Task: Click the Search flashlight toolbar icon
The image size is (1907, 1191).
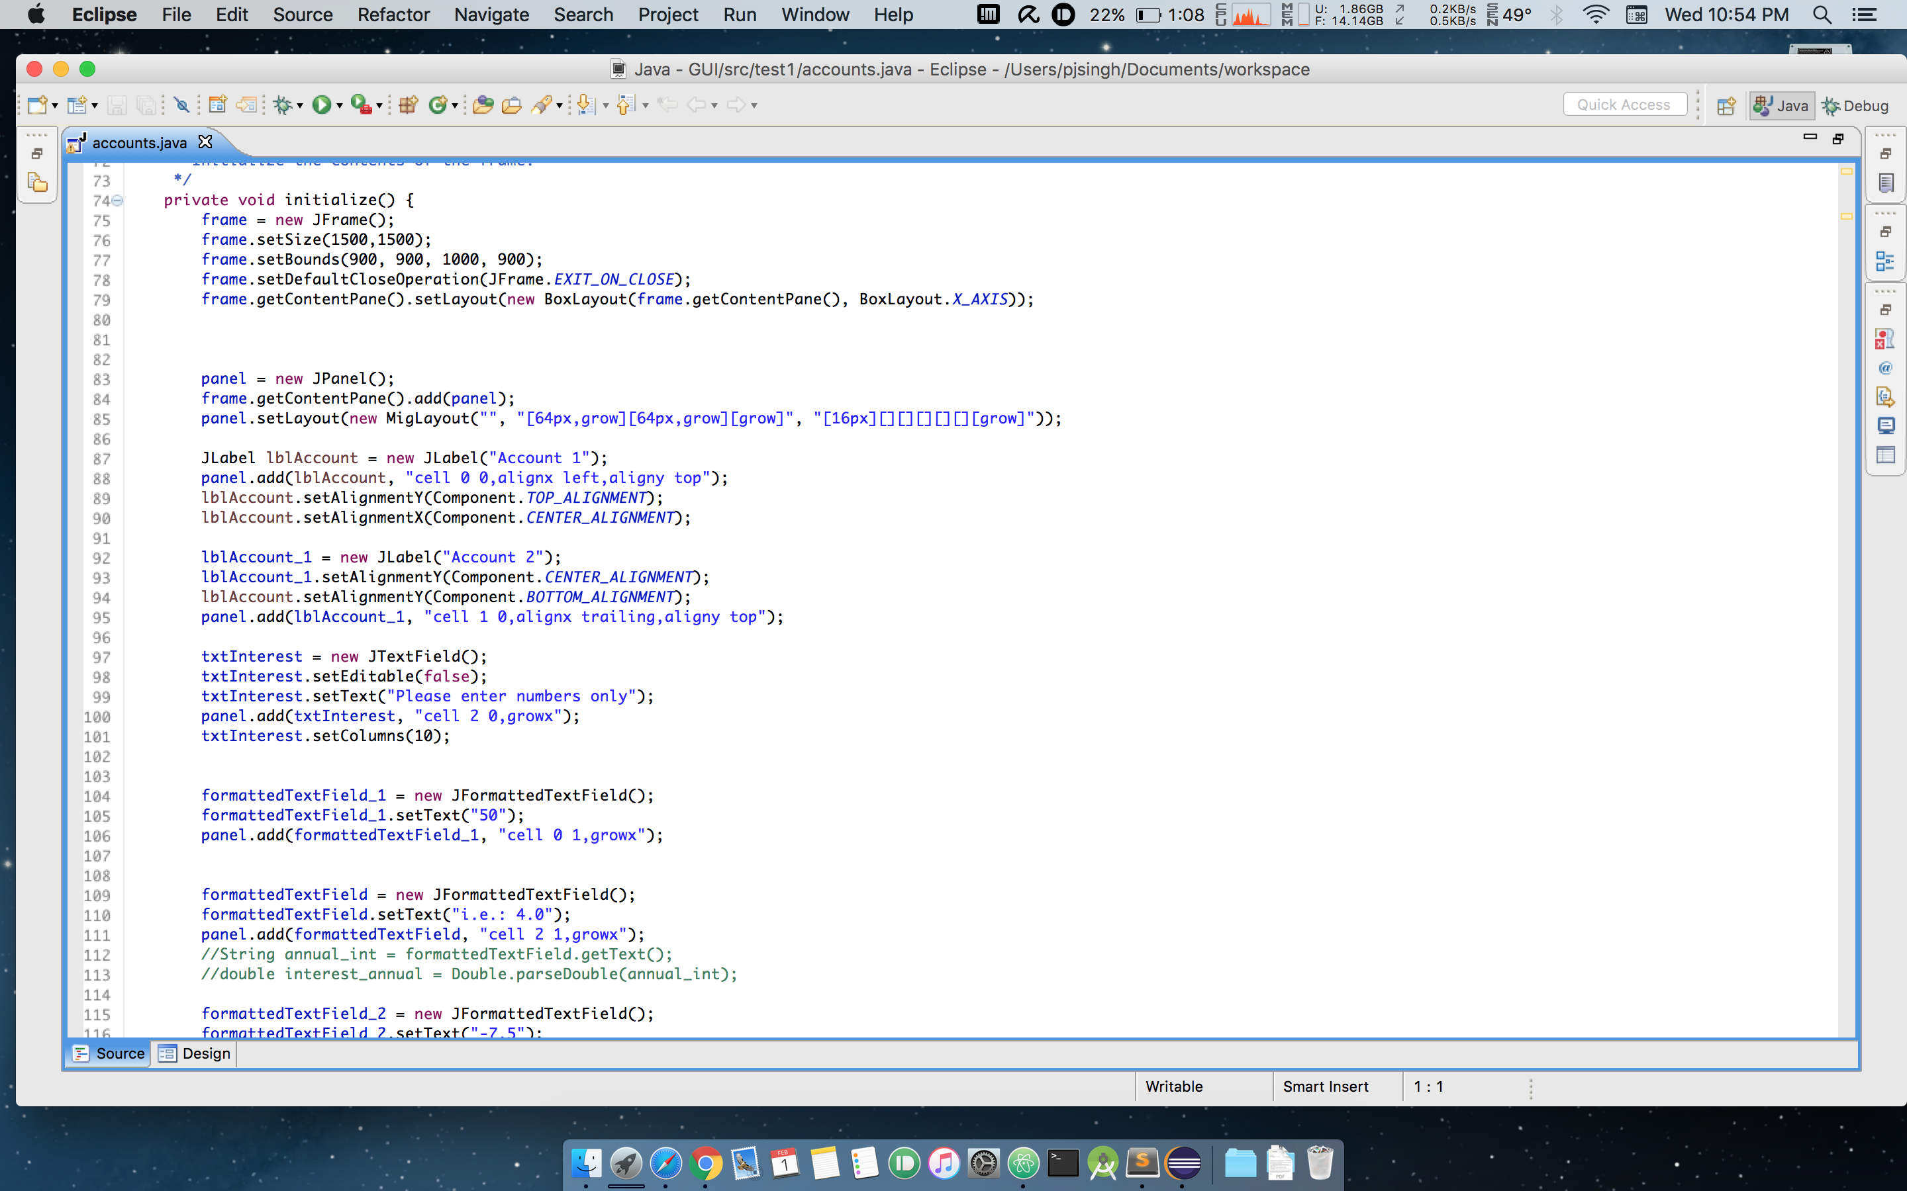Action: (x=542, y=105)
